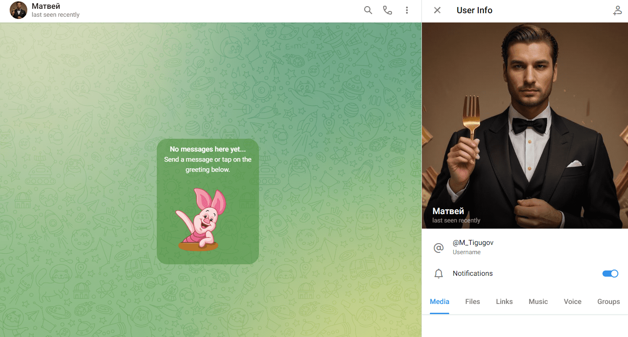
Task: Click the @ username icon
Action: coord(439,248)
